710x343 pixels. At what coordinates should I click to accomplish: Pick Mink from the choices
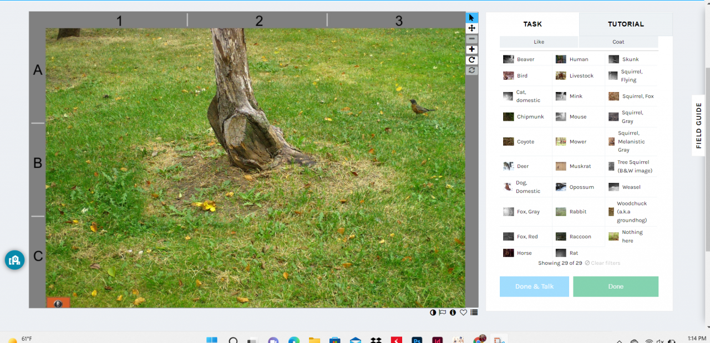click(x=579, y=96)
